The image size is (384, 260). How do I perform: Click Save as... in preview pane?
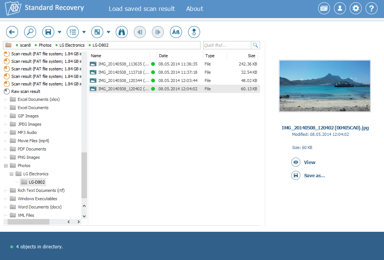308,176
